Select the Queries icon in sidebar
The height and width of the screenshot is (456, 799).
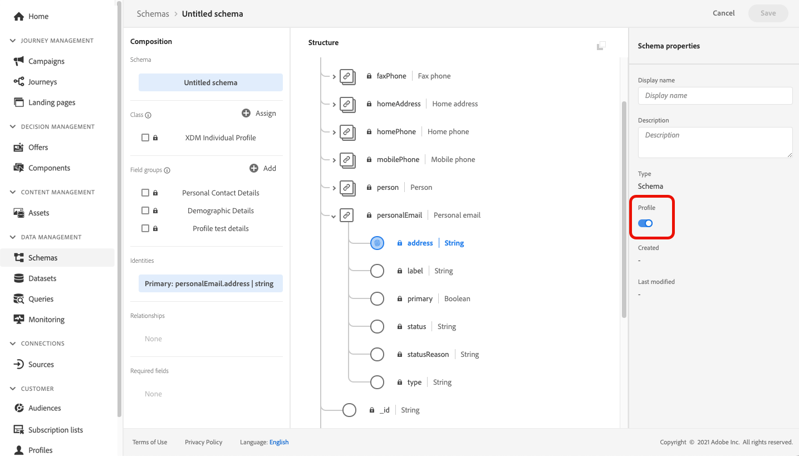click(19, 299)
